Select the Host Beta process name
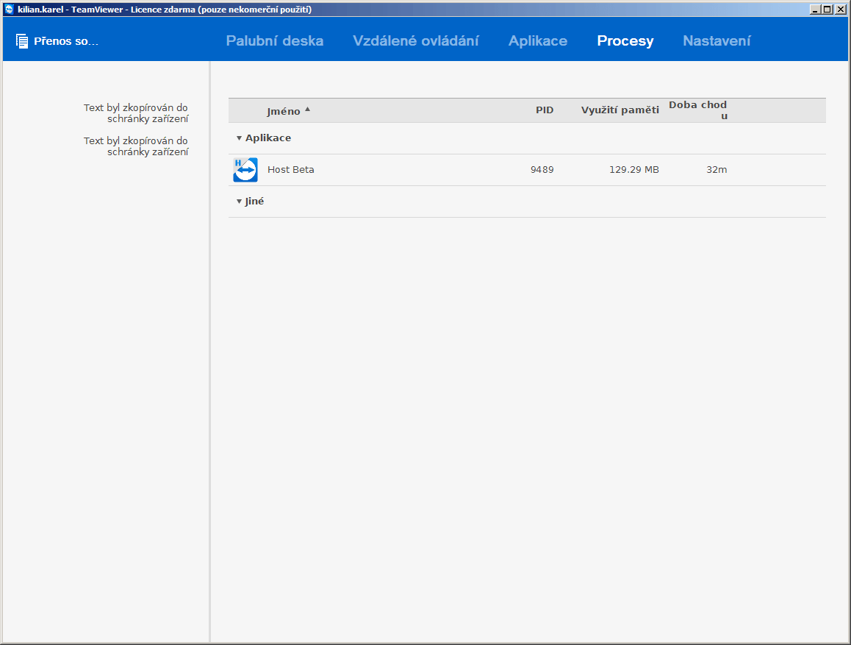The image size is (851, 645). [291, 169]
